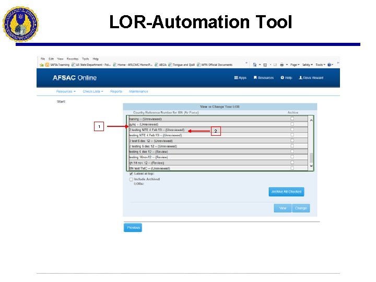Check Archive box for '3 test 6 dec 12' row
This screenshot has height=282, width=376.
(292, 140)
